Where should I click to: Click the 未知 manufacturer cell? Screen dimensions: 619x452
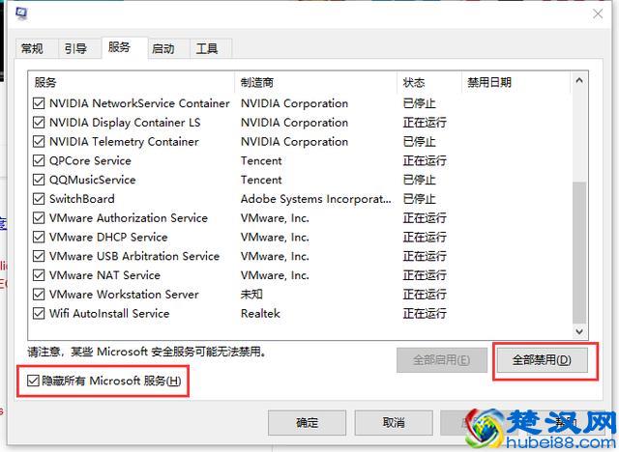251,295
